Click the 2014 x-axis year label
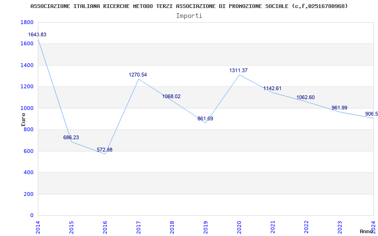Screen dimensions: 378x236 (x=38, y=227)
